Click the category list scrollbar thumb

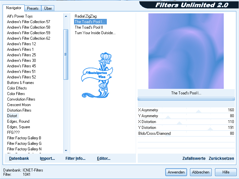pos(66,55)
